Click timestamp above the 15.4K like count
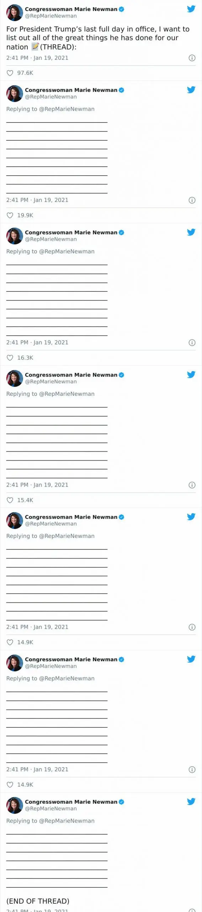202x912 pixels. 37,485
